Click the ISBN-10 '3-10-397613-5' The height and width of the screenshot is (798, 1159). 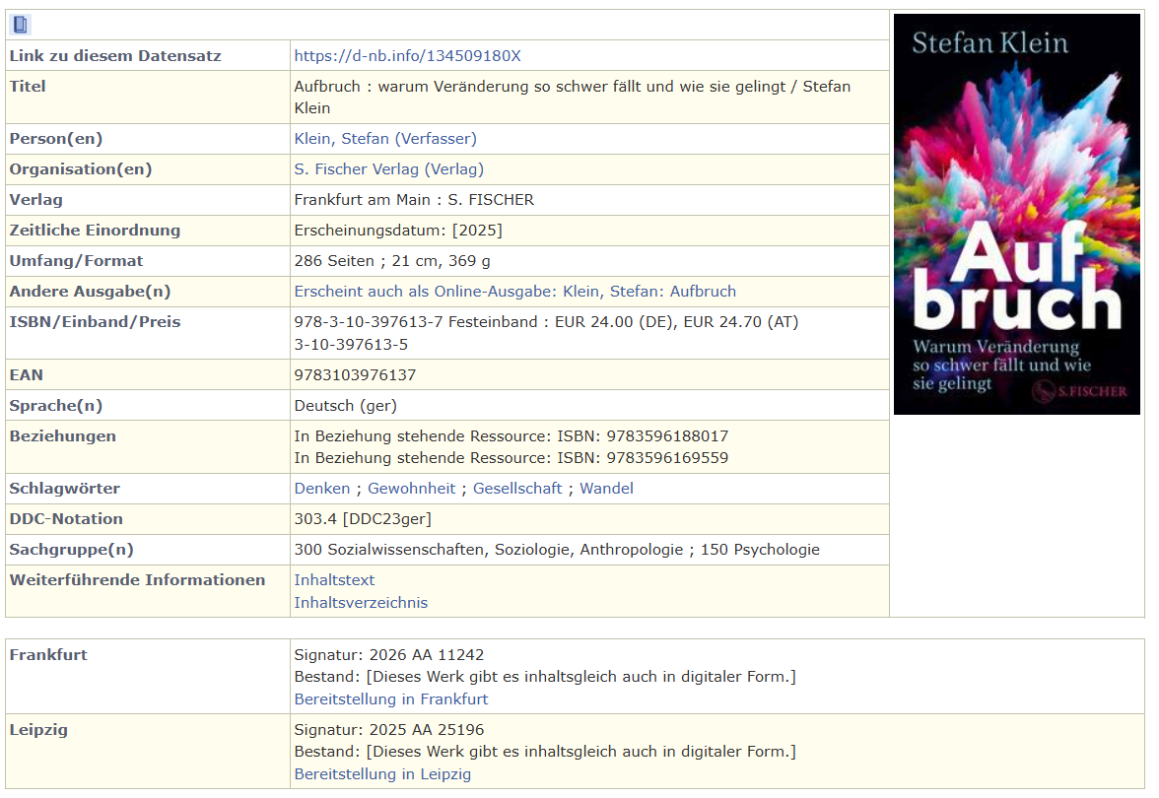(x=351, y=345)
